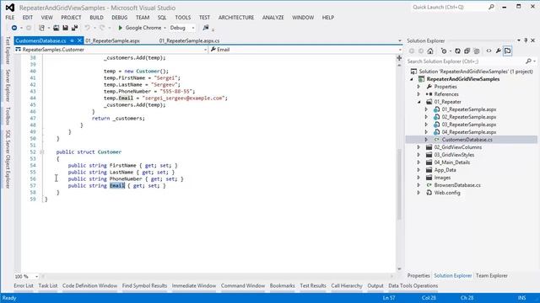Open the BUILD menu
Image resolution: width=540 pixels, height=303 pixels.
click(96, 17)
